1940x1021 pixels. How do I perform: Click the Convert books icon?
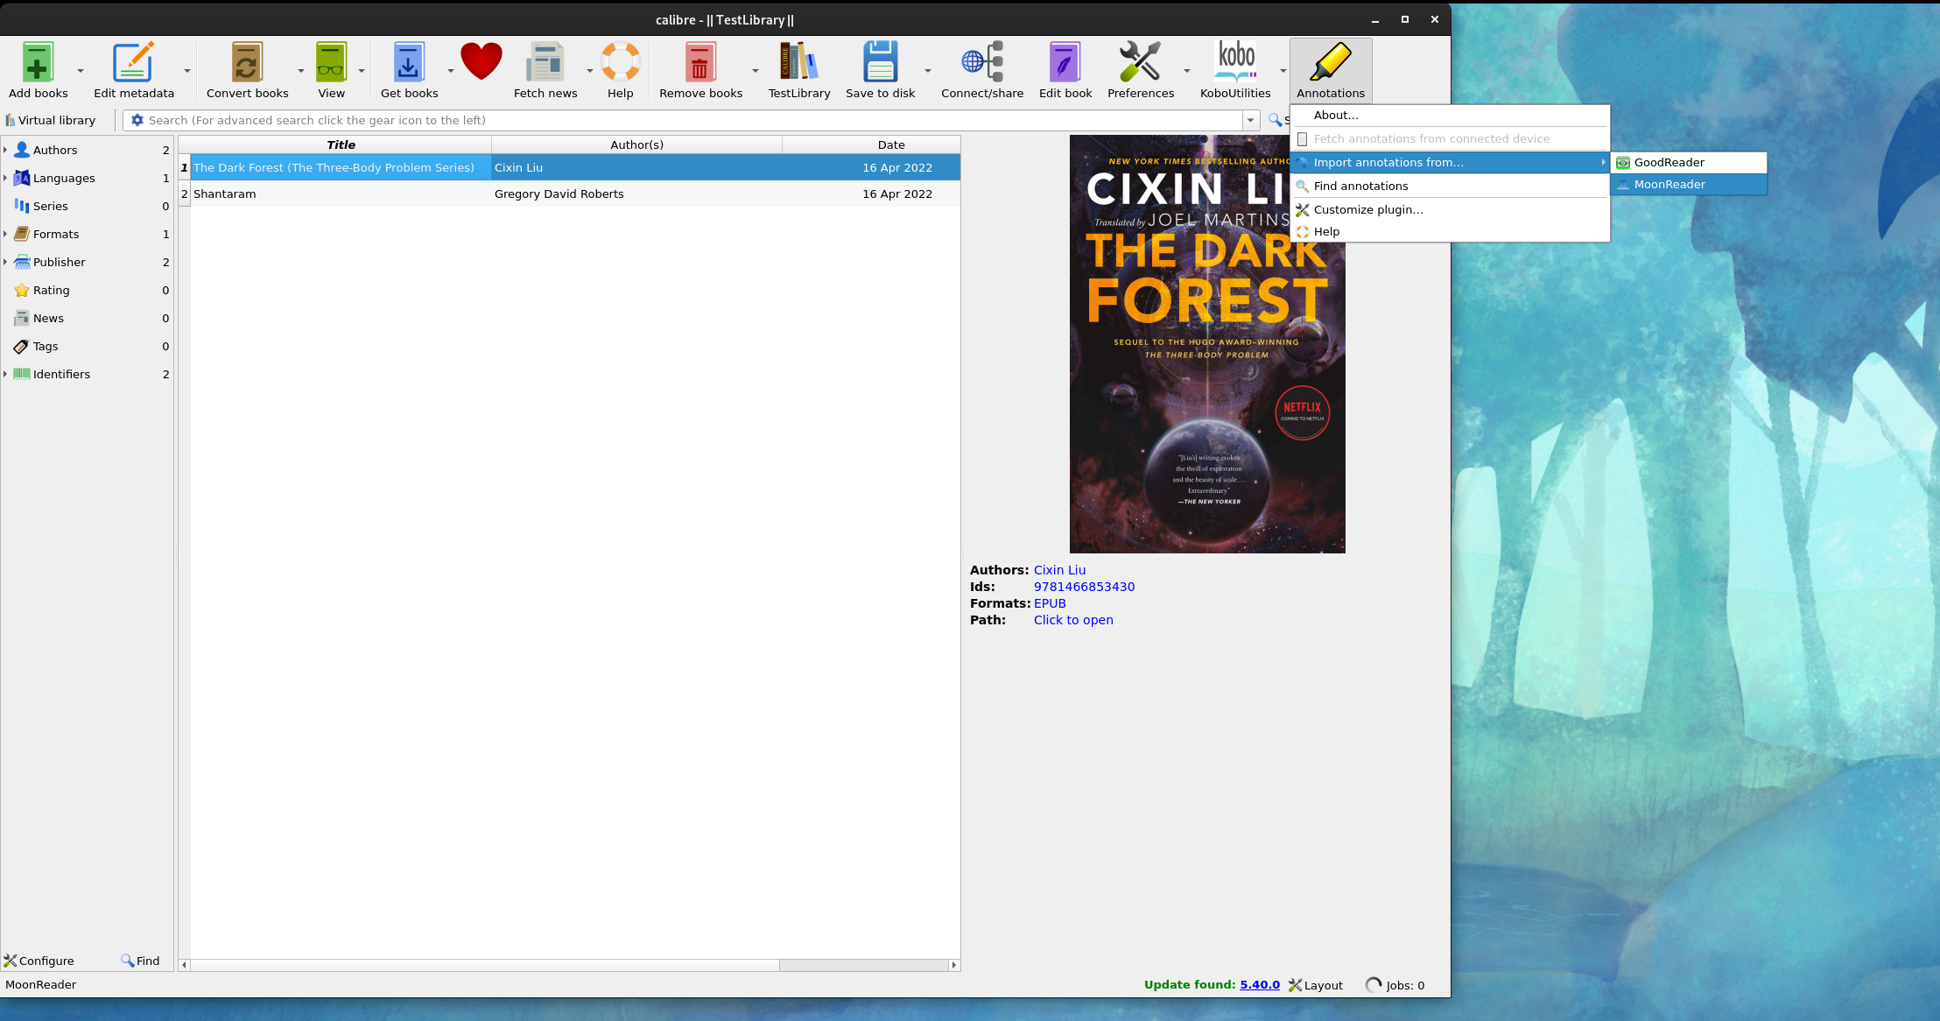point(247,63)
